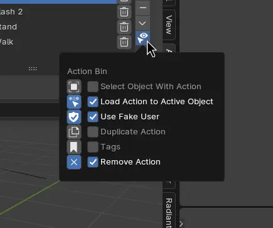Click the list resize grip dots
Viewport: 273px width, 228px height.
33,68
